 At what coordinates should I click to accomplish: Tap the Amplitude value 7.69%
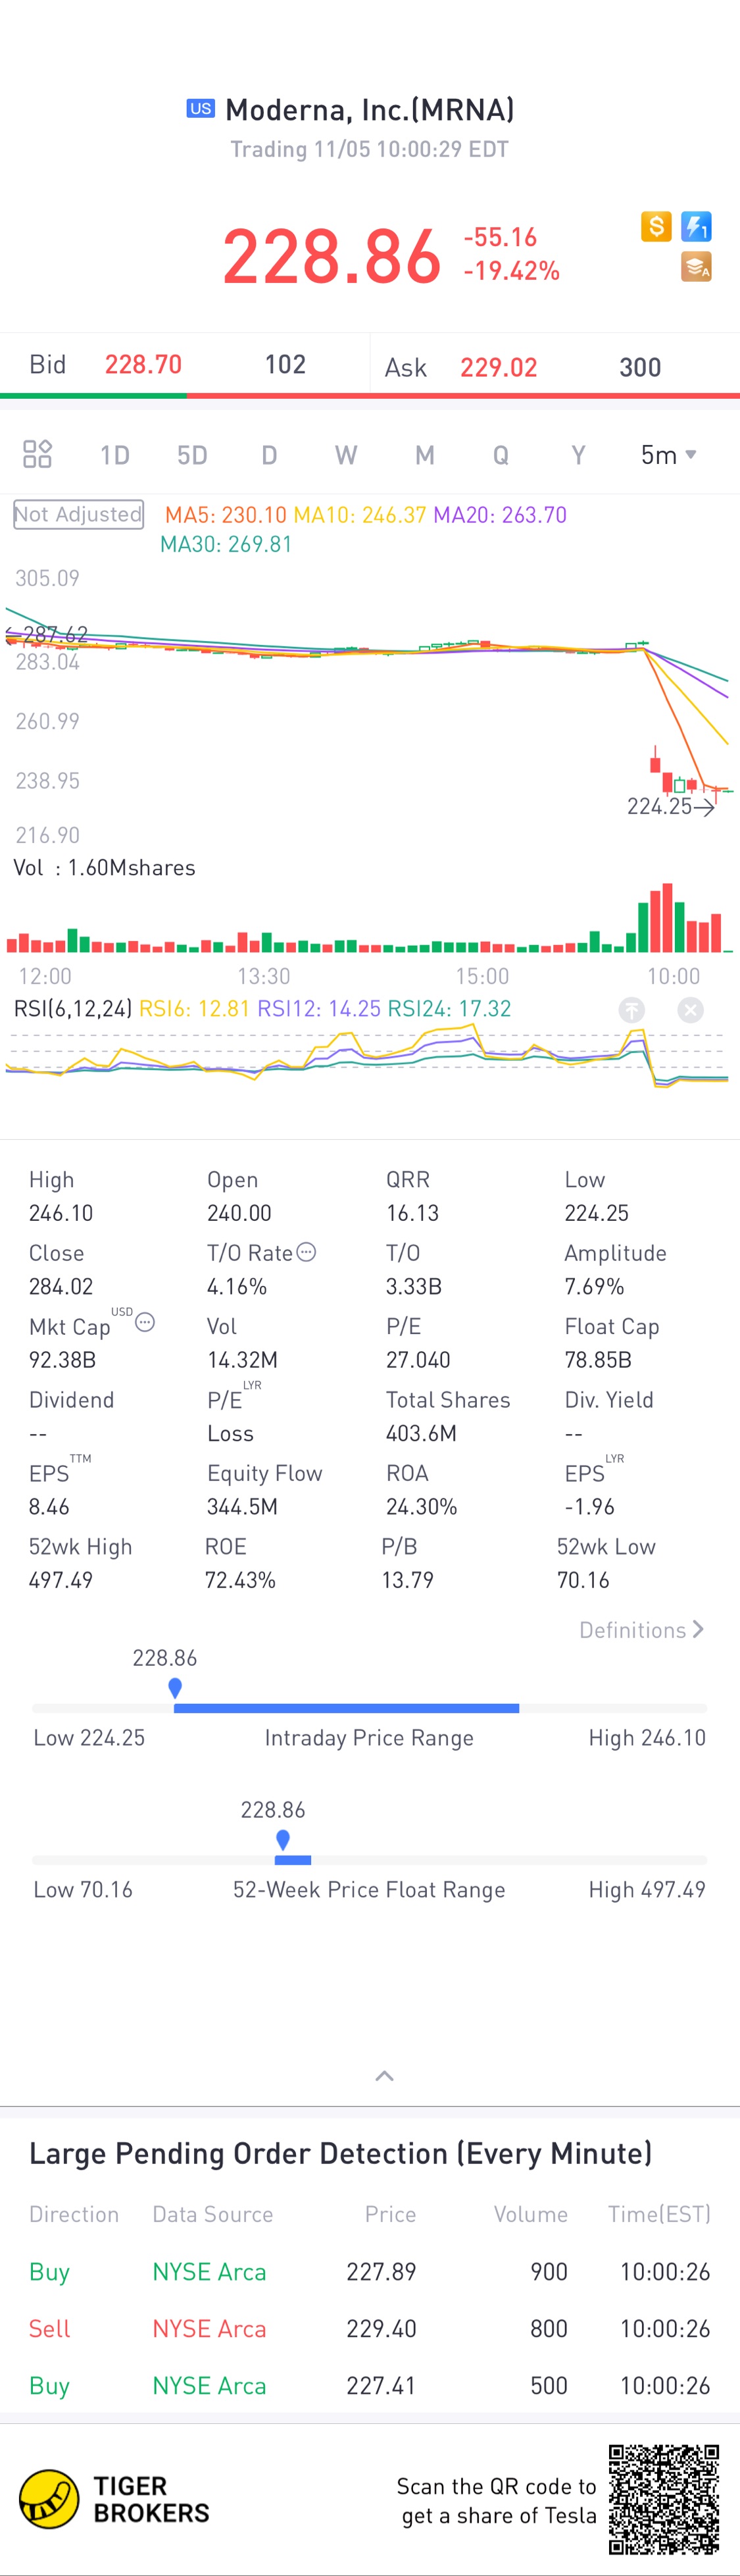pos(594,1286)
